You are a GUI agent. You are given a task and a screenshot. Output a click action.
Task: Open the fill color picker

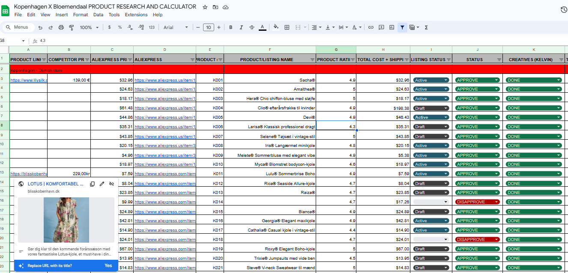tap(276, 27)
